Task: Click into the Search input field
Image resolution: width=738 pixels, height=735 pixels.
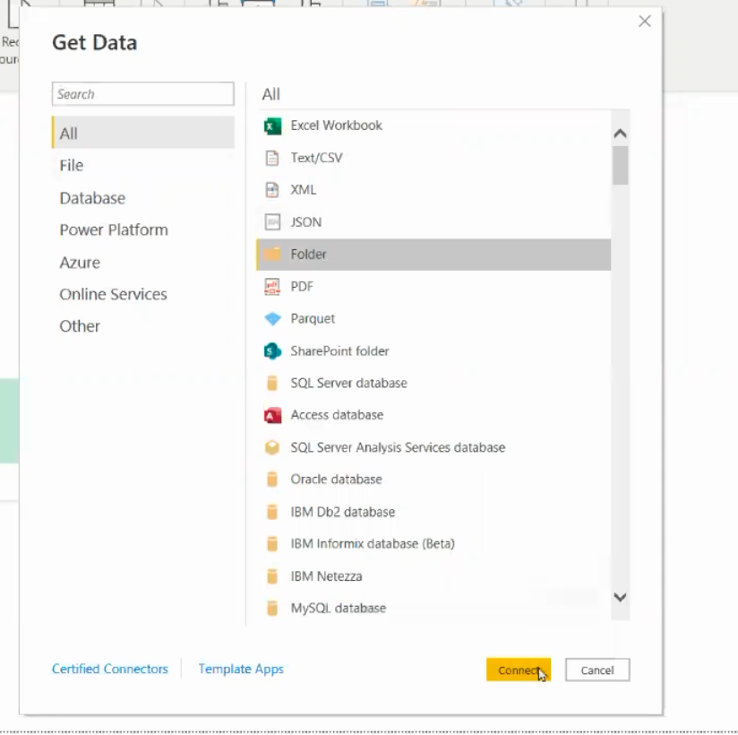Action: point(143,94)
